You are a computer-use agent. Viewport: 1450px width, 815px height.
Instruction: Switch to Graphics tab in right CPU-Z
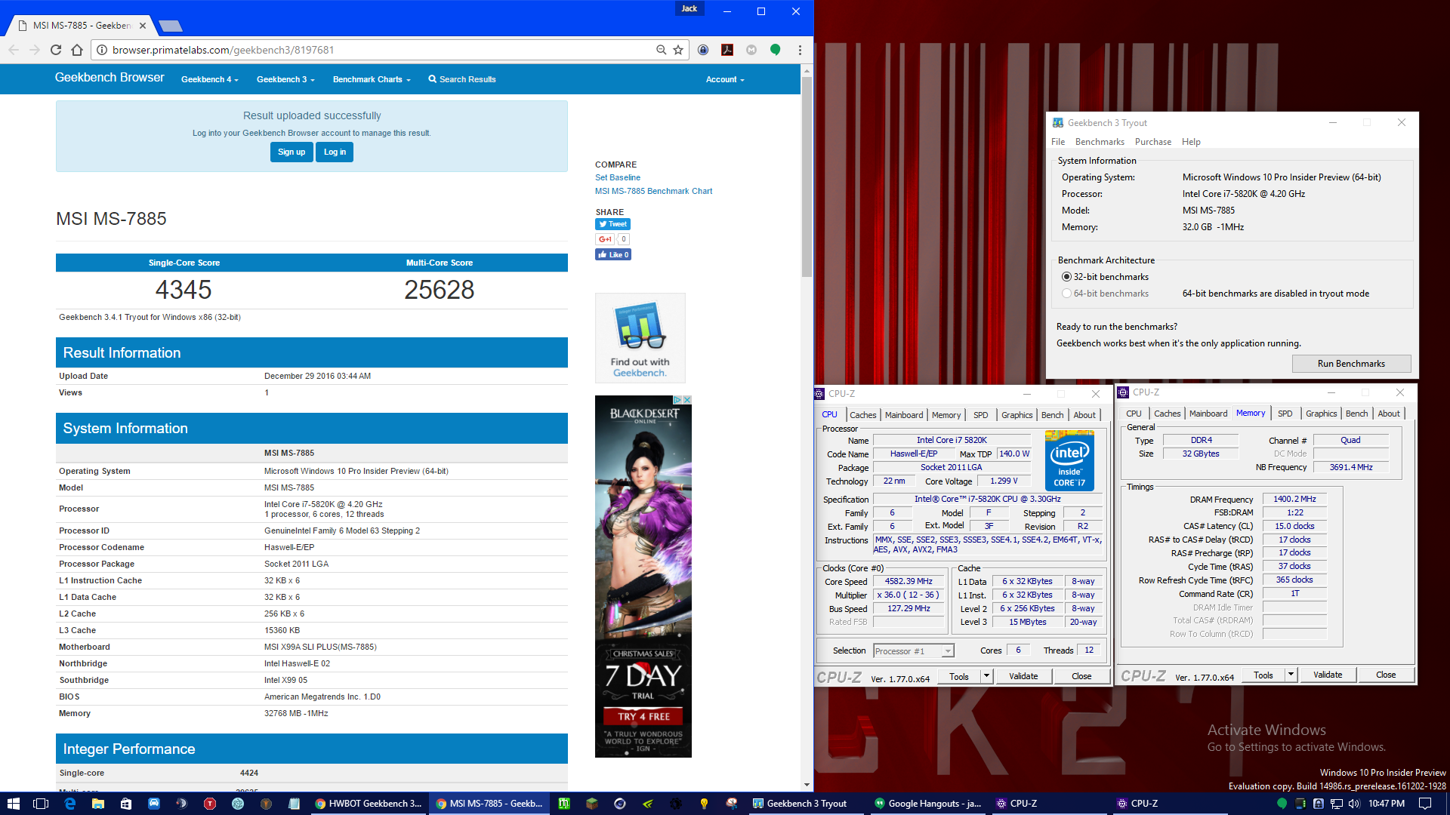pyautogui.click(x=1321, y=414)
